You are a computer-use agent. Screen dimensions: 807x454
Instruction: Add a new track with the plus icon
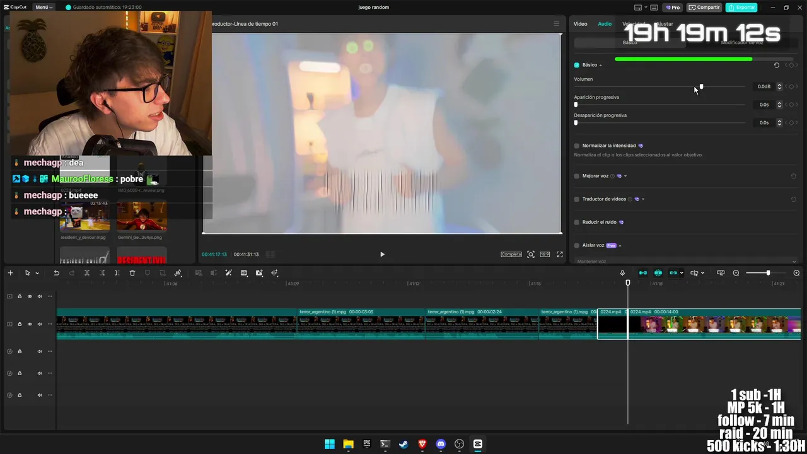click(x=10, y=273)
